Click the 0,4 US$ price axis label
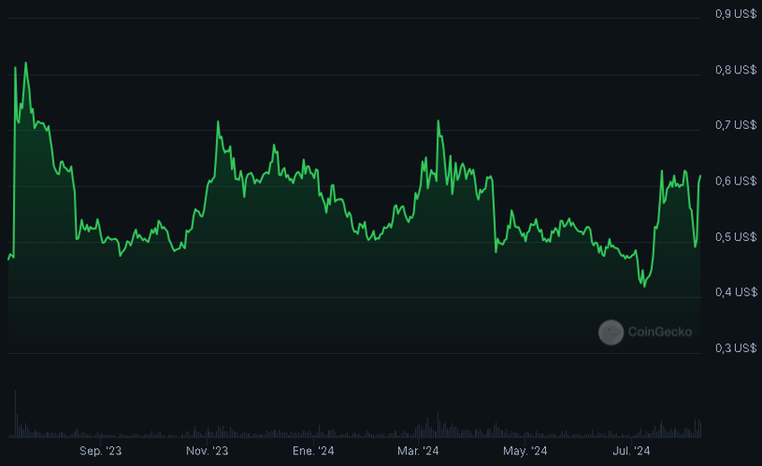The image size is (762, 466). click(736, 292)
